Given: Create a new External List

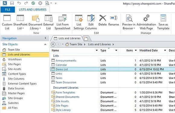Looking at the screenshot, I should 49,22.
